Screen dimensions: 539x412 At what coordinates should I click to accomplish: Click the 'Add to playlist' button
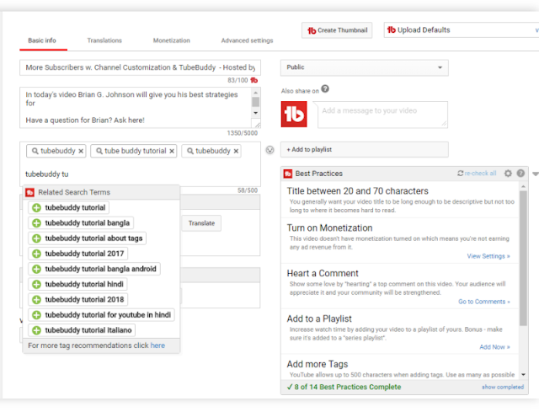[365, 150]
